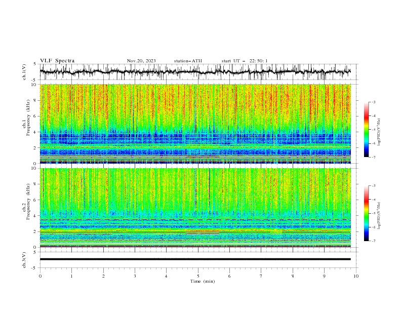Click the "-7" tick on the upper color bar

[374, 157]
